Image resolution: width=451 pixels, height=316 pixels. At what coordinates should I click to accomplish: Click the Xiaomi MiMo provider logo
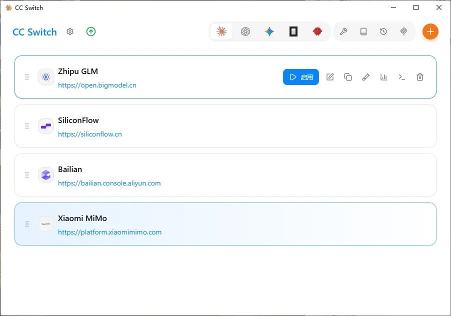46,224
